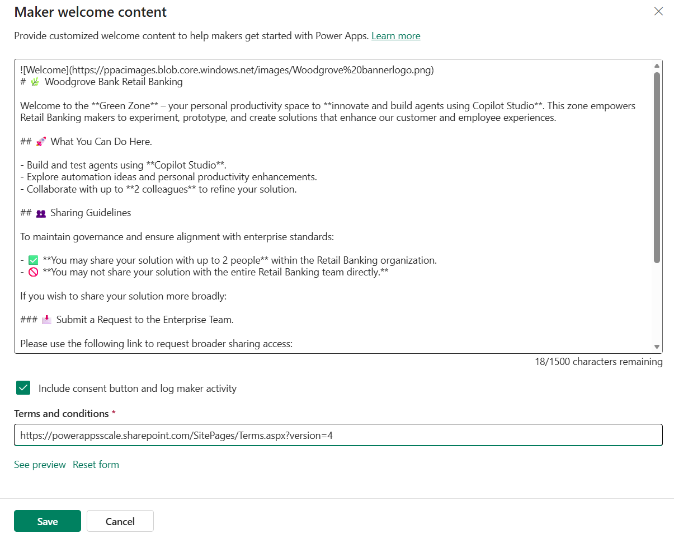Click the Include consent button label text
Viewport: 674px width, 538px height.
tap(138, 388)
